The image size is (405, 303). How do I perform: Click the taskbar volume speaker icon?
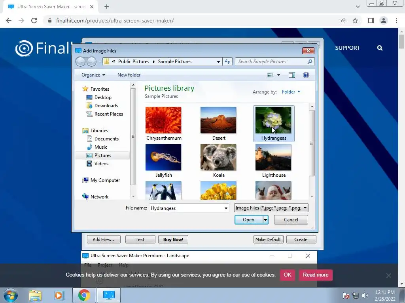pos(365,296)
